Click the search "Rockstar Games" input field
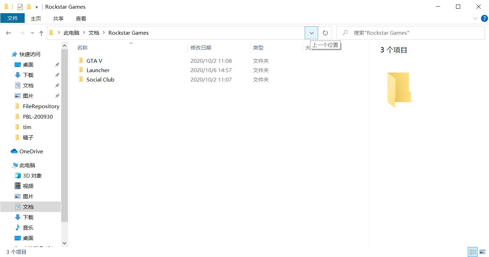489x257 pixels. coord(410,33)
